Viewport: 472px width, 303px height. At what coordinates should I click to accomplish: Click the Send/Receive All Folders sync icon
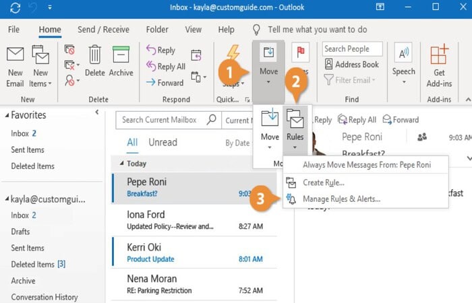pyautogui.click(x=15, y=7)
